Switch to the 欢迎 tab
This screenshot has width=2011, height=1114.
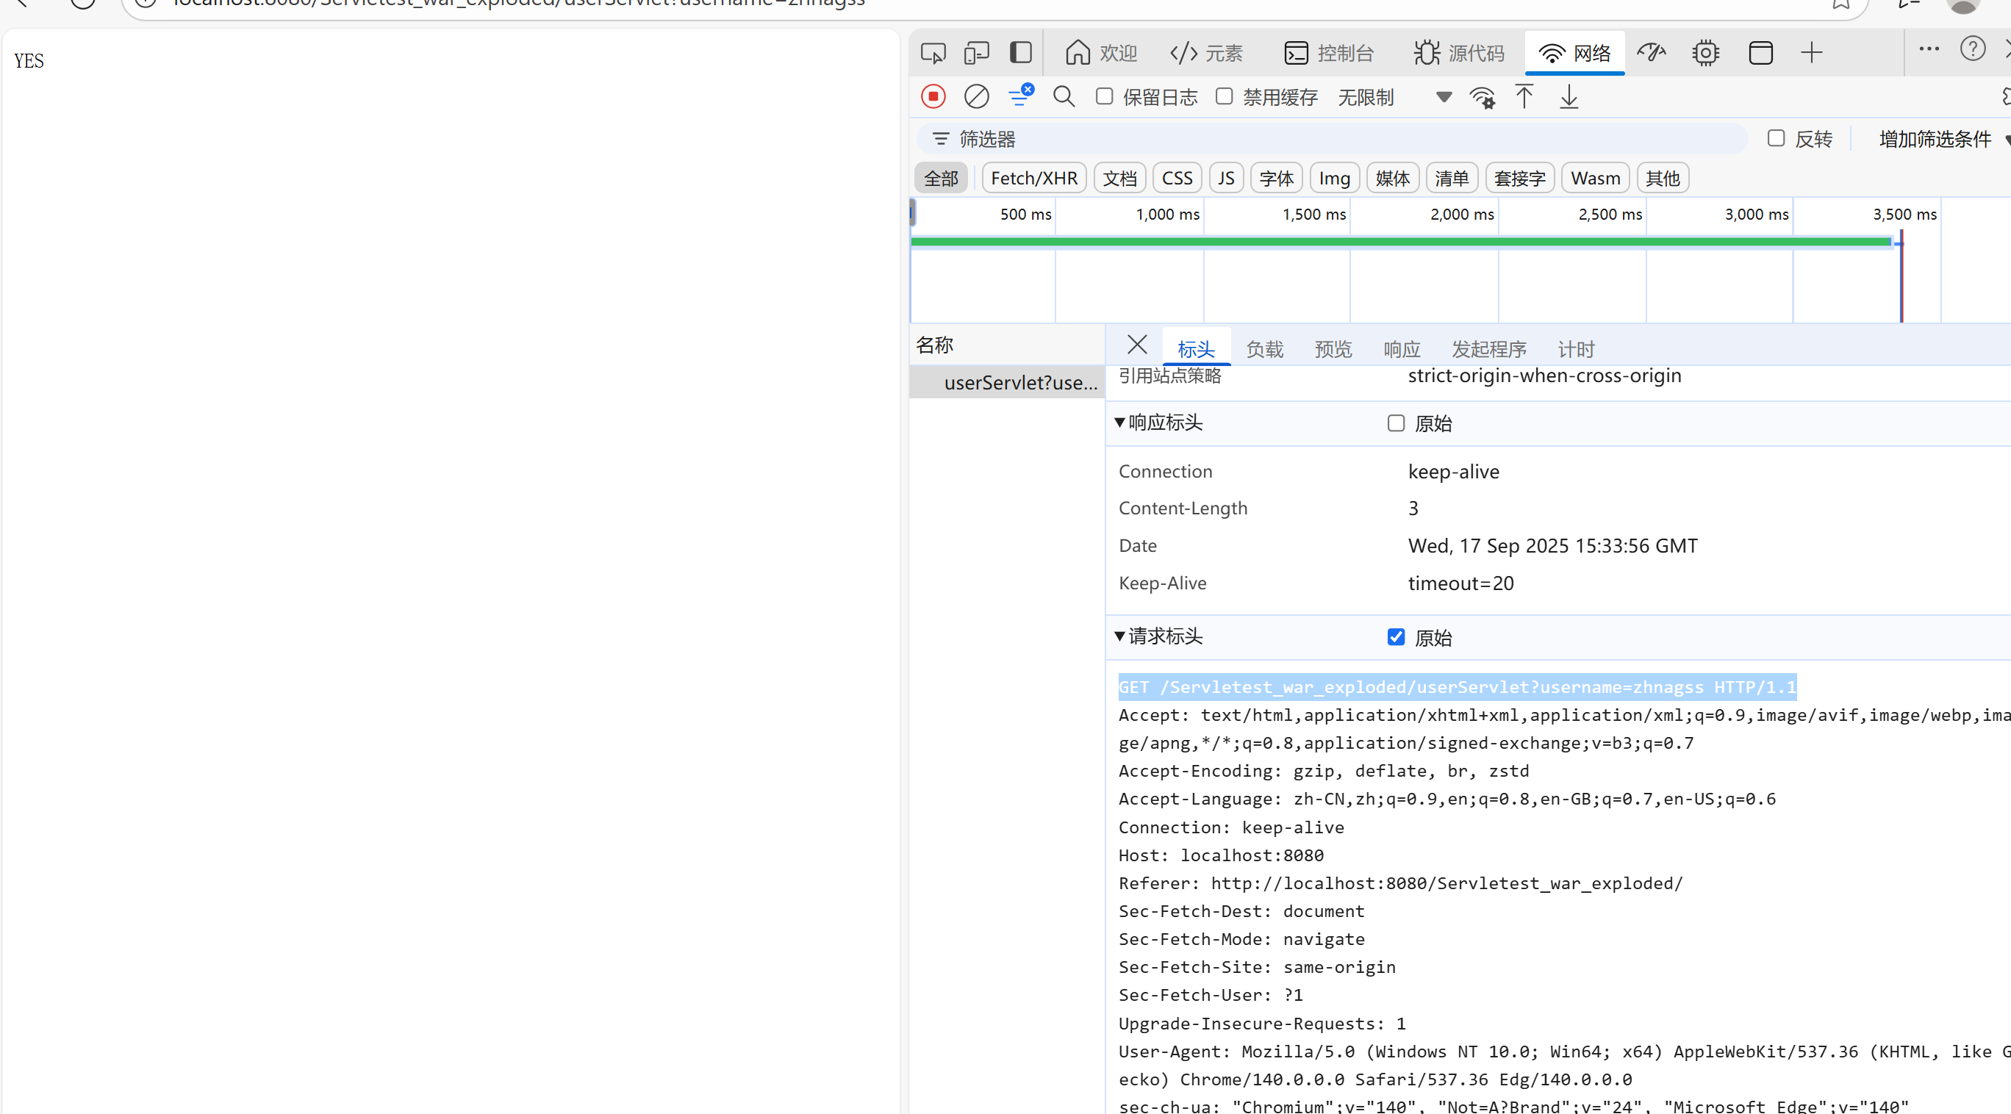point(1101,53)
